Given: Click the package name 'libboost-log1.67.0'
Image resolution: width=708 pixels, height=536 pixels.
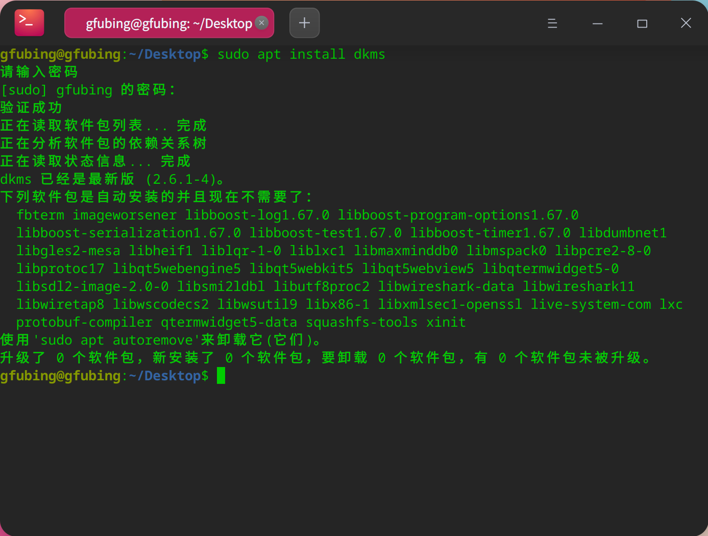Looking at the screenshot, I should [257, 215].
